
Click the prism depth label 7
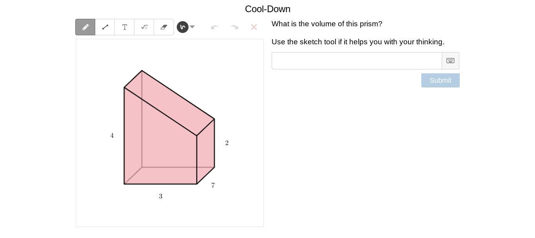pos(213,185)
